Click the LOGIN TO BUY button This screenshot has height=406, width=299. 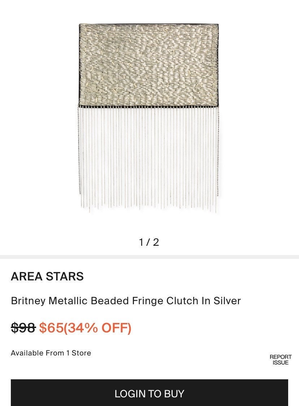pos(149,393)
